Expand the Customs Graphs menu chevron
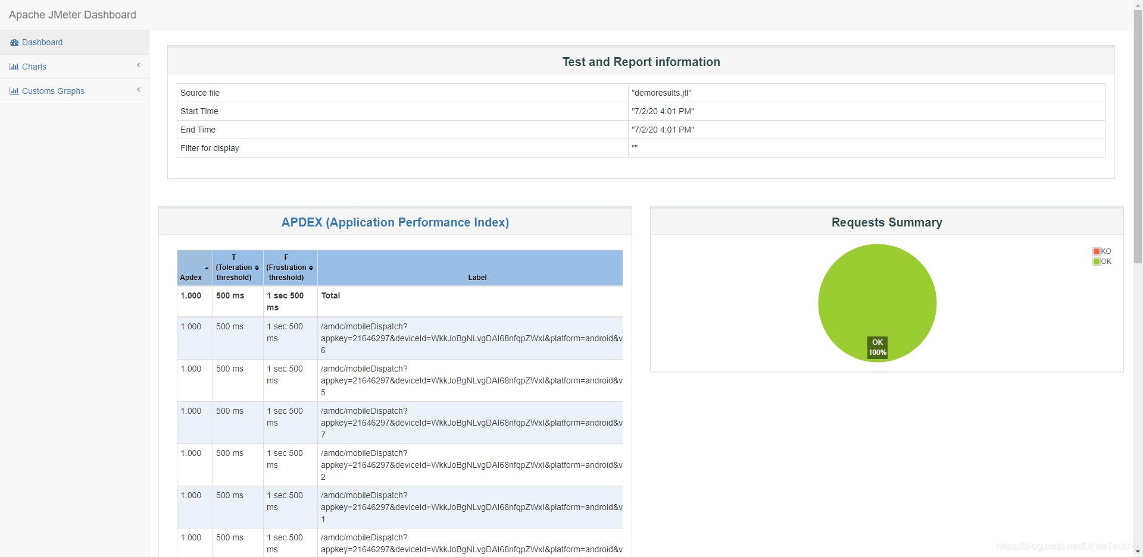The width and height of the screenshot is (1143, 557). click(x=139, y=90)
